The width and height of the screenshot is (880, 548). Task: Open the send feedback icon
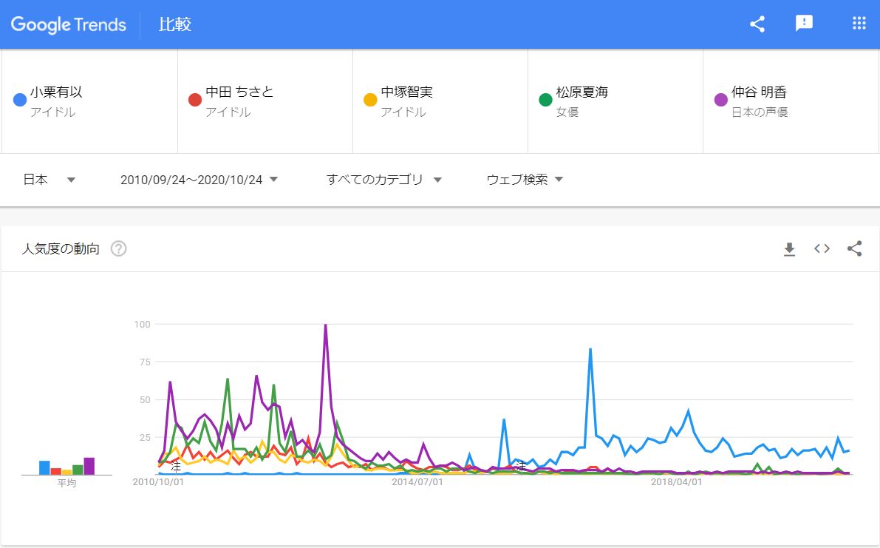click(x=804, y=24)
